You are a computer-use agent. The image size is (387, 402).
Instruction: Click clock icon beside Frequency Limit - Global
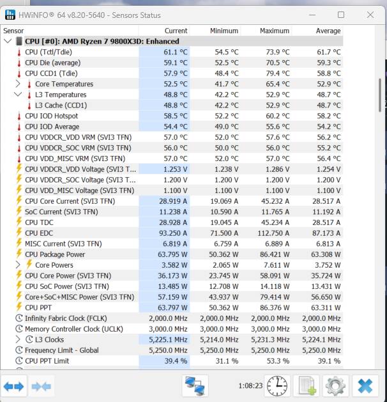click(x=19, y=350)
